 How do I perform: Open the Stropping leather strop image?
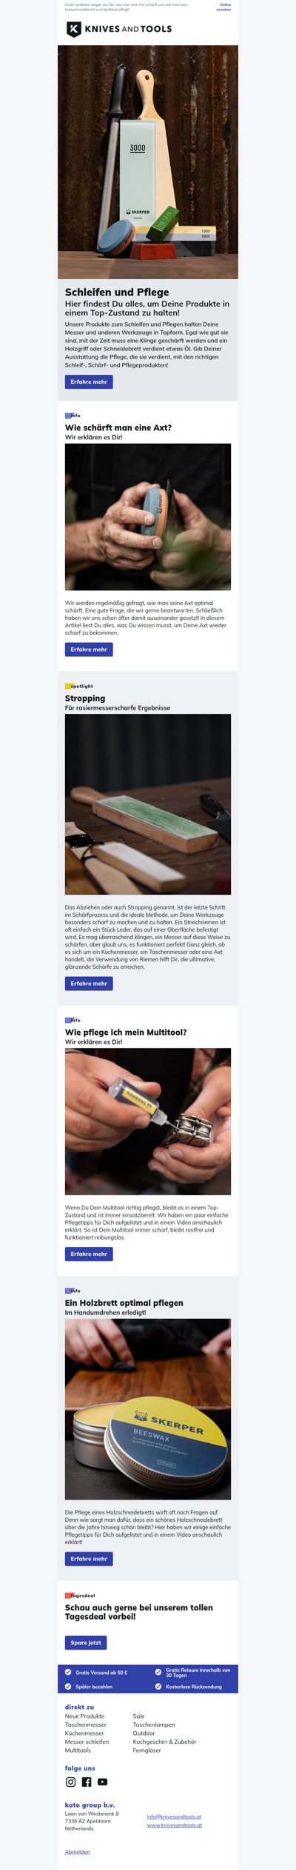coord(148,804)
